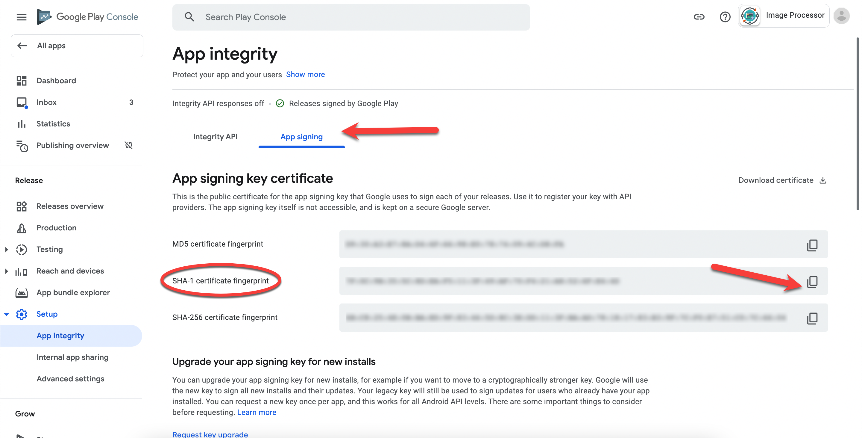Switch to the Integrity API tab

(x=215, y=137)
